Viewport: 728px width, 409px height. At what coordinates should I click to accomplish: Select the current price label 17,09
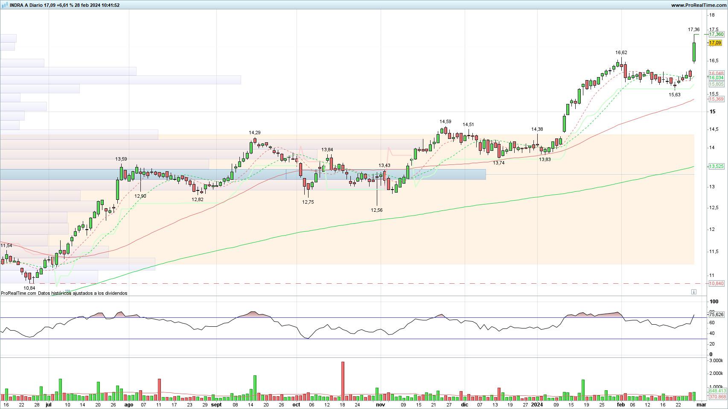715,43
